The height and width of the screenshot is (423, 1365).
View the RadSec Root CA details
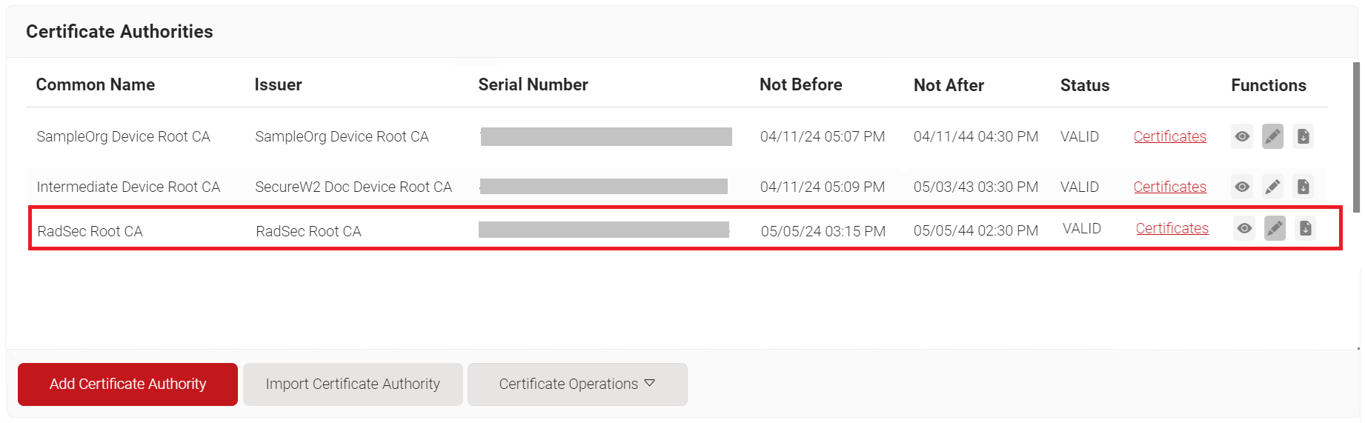pyautogui.click(x=1244, y=228)
